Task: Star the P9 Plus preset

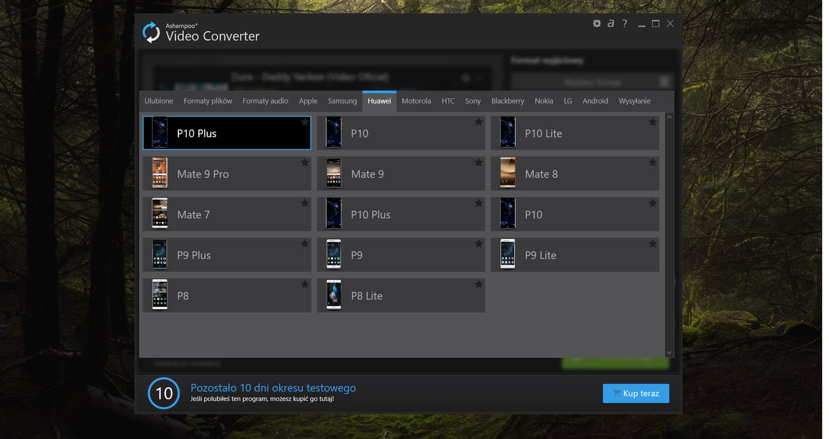Action: point(305,244)
